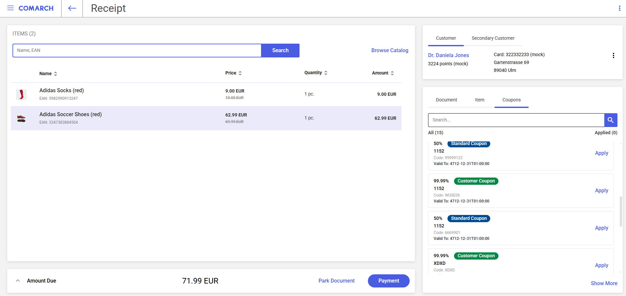Sort items by Name column
The width and height of the screenshot is (626, 296).
48,74
